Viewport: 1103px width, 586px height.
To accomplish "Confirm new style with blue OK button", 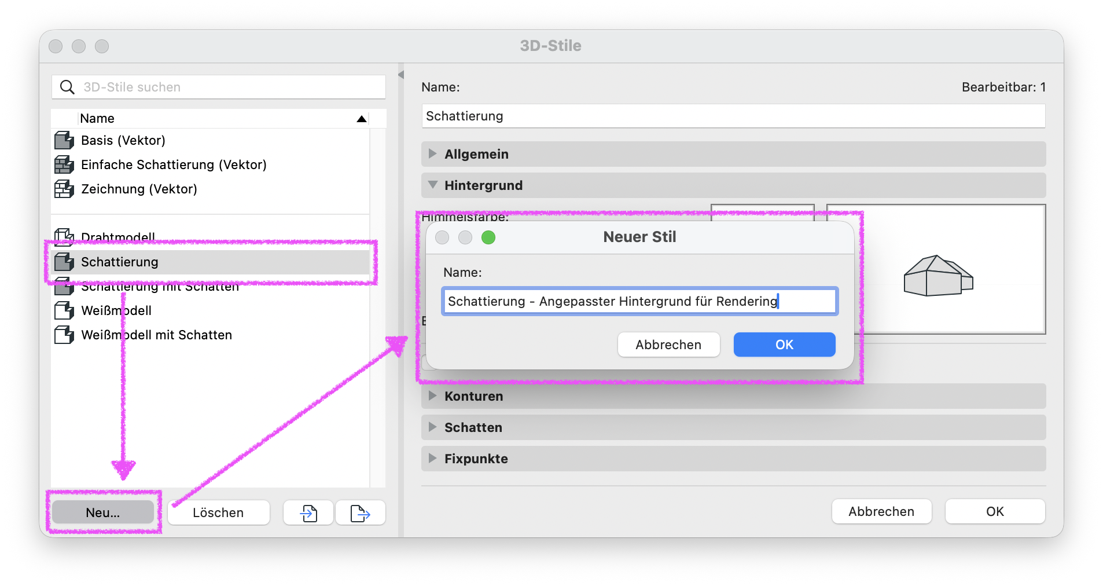I will click(x=784, y=345).
